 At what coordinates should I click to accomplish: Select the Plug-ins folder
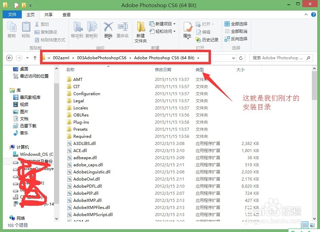[x=78, y=122]
